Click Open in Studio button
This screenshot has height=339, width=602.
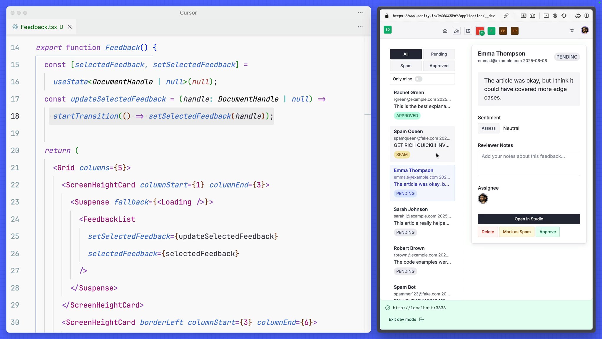pos(529,219)
